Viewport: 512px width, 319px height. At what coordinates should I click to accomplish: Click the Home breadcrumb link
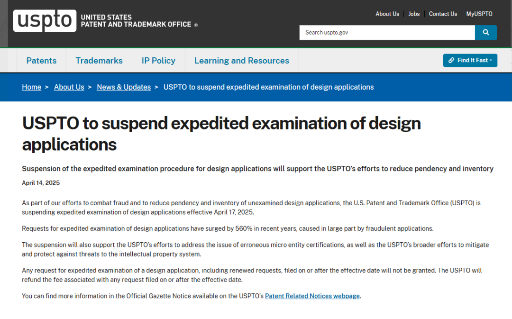click(31, 87)
